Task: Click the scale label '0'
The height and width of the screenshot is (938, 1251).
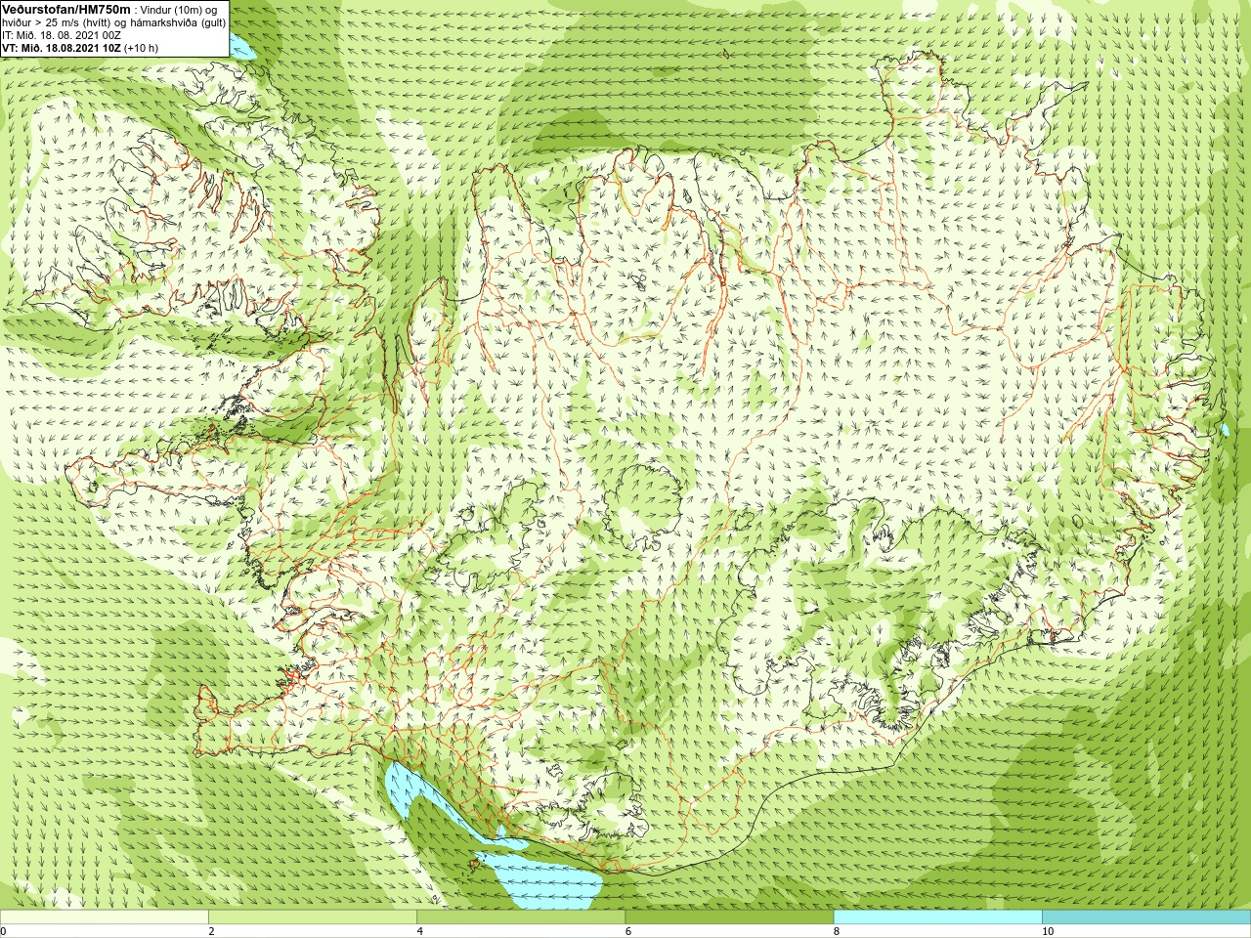Action: click(3, 931)
